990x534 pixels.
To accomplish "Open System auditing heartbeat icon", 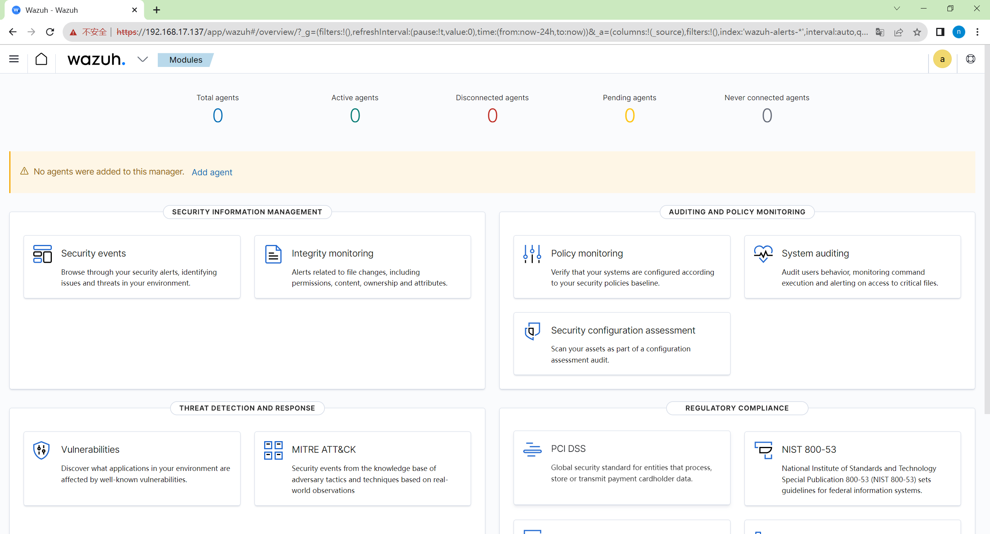I will click(x=763, y=254).
